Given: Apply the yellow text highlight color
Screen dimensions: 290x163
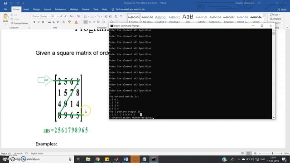Looking at the screenshot, I should click(70, 22).
